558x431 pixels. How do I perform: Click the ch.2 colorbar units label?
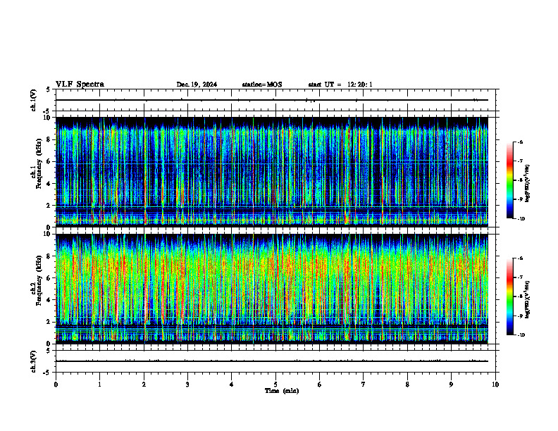pyautogui.click(x=528, y=299)
